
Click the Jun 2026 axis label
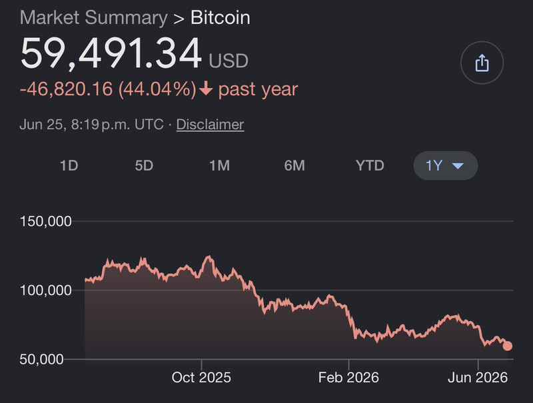click(478, 377)
